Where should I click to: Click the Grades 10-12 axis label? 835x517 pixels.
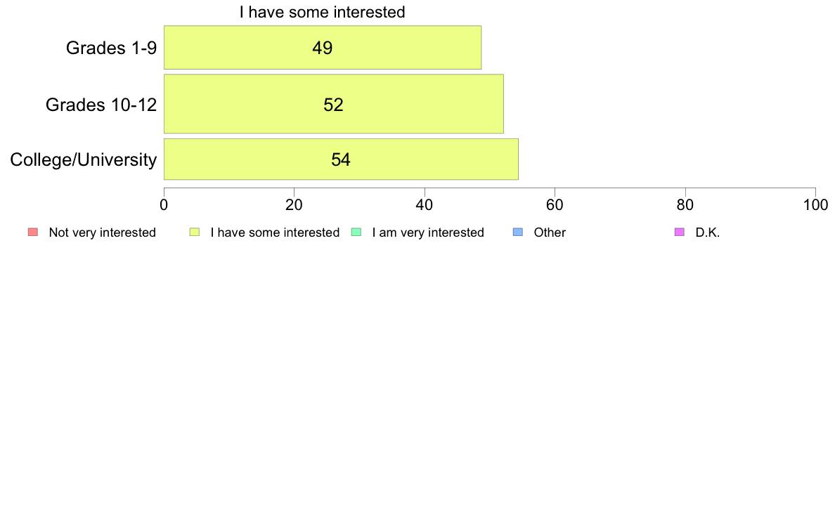[x=101, y=105]
